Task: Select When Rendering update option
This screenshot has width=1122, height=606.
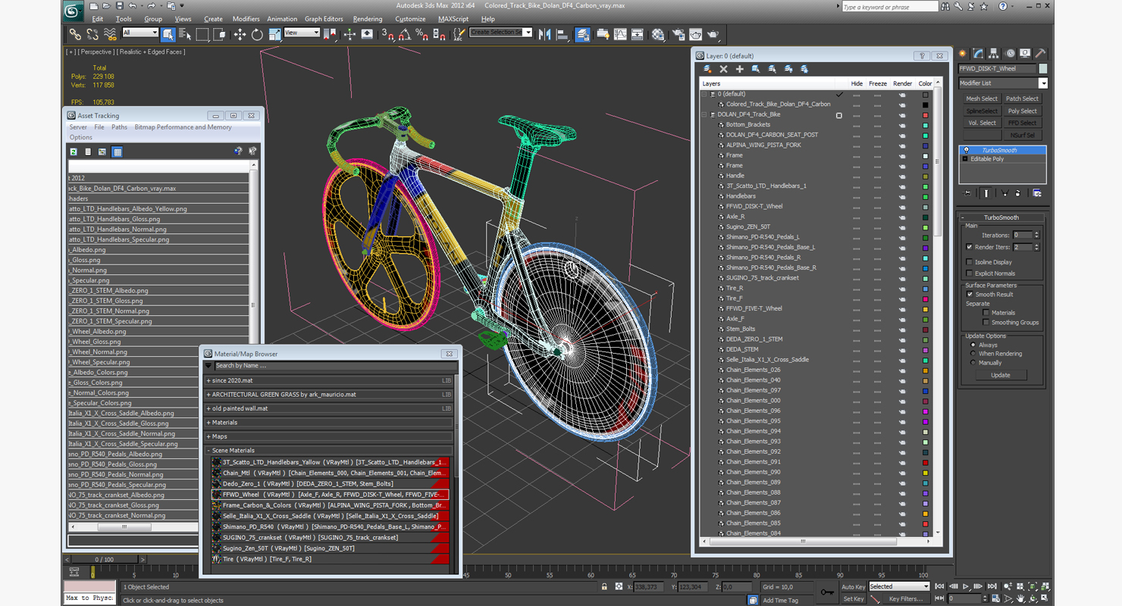Action: 973,354
